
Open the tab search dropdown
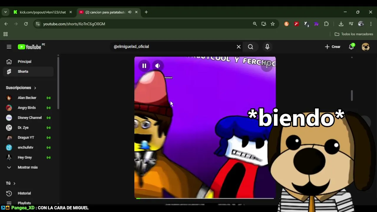coord(5,12)
